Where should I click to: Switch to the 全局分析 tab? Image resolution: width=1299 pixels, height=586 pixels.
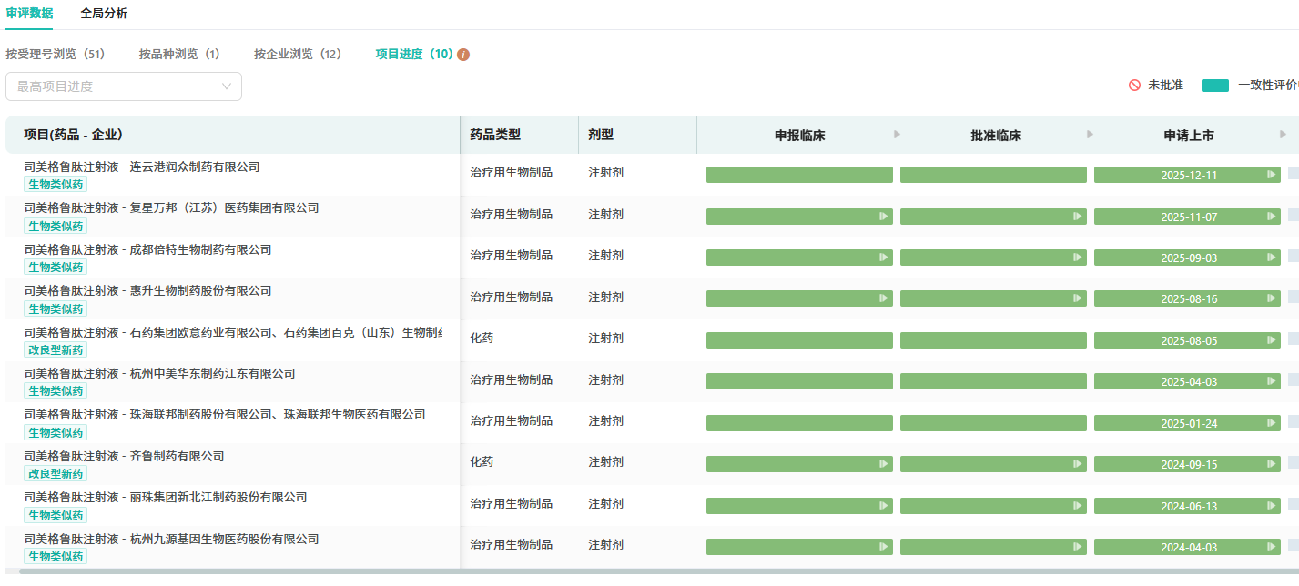point(104,14)
